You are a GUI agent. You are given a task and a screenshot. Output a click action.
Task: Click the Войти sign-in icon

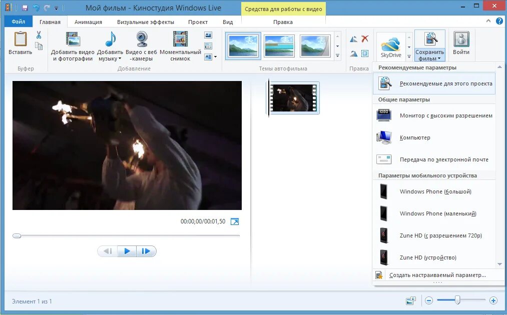point(461,39)
